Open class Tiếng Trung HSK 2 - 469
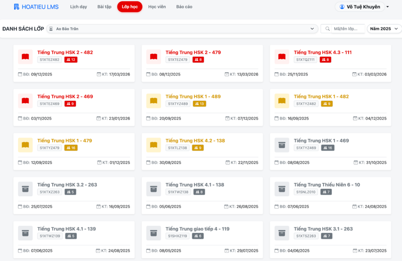 pyautogui.click(x=65, y=96)
